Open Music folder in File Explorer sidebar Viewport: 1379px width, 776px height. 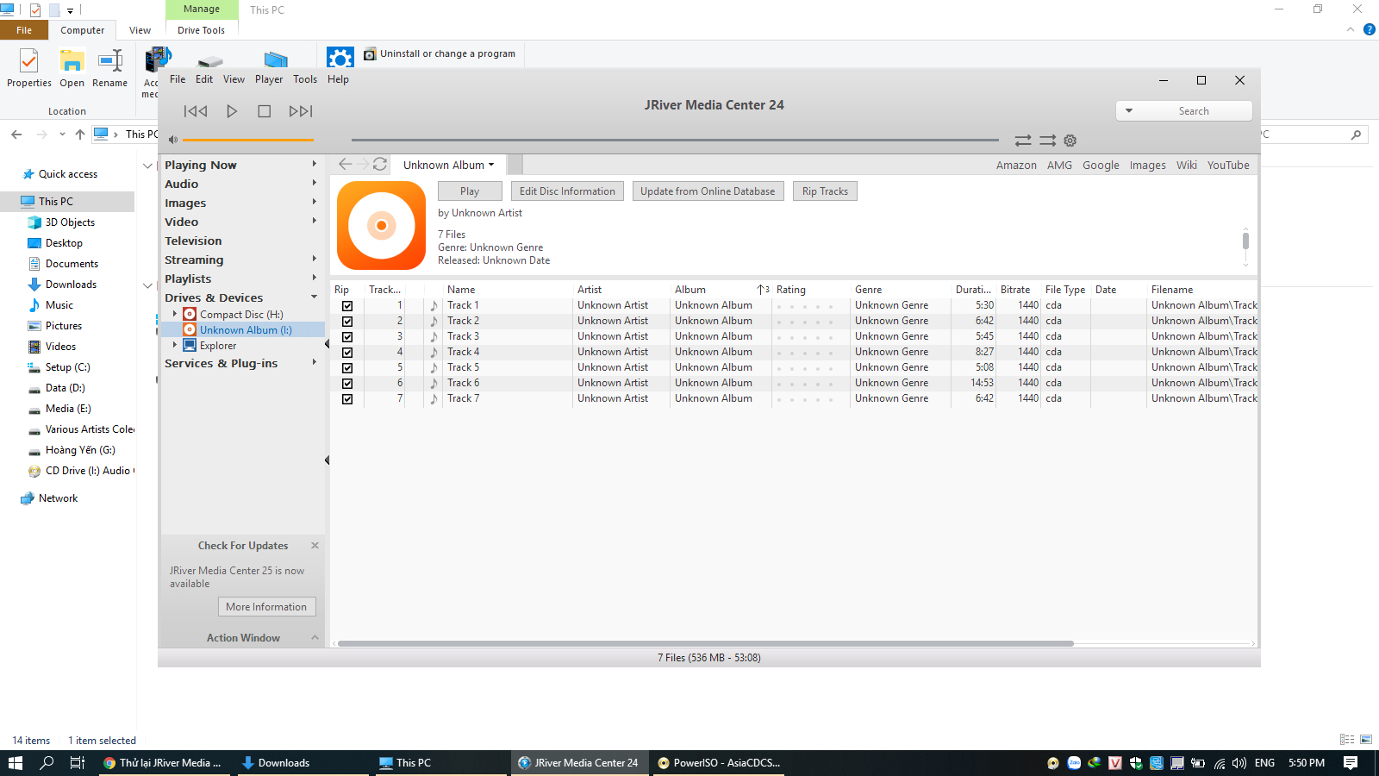coord(59,305)
